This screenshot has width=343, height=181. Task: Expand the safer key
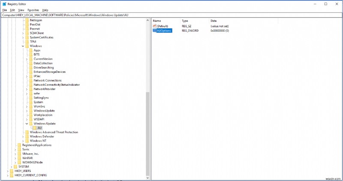coord(27,94)
